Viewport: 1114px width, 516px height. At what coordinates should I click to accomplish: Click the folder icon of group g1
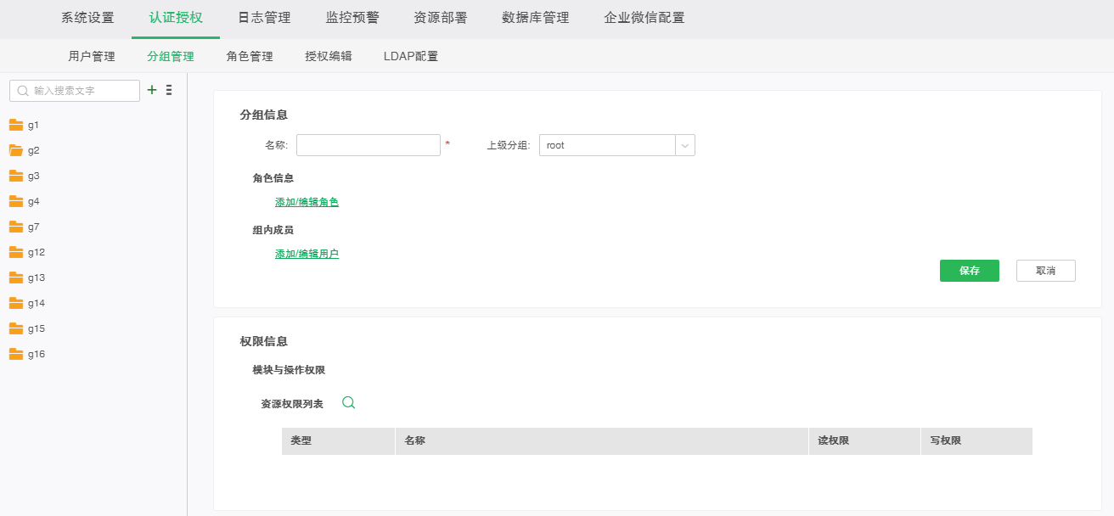coord(17,125)
